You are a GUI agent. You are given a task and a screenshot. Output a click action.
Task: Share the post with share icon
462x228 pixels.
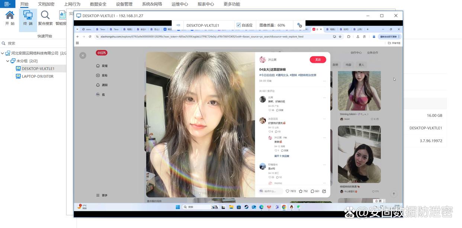pyautogui.click(x=324, y=191)
